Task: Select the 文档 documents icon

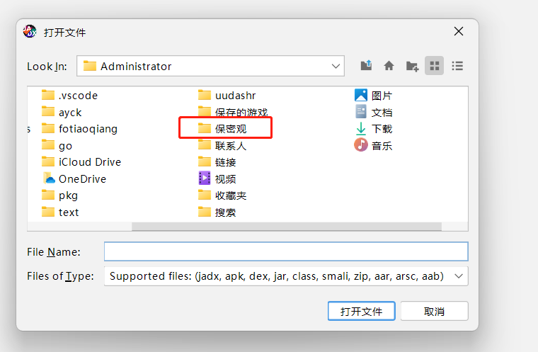Action: (x=360, y=112)
